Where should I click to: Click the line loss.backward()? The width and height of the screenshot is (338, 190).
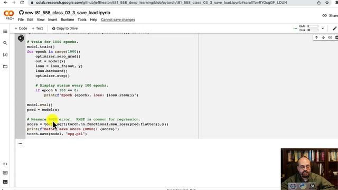pos(52,71)
